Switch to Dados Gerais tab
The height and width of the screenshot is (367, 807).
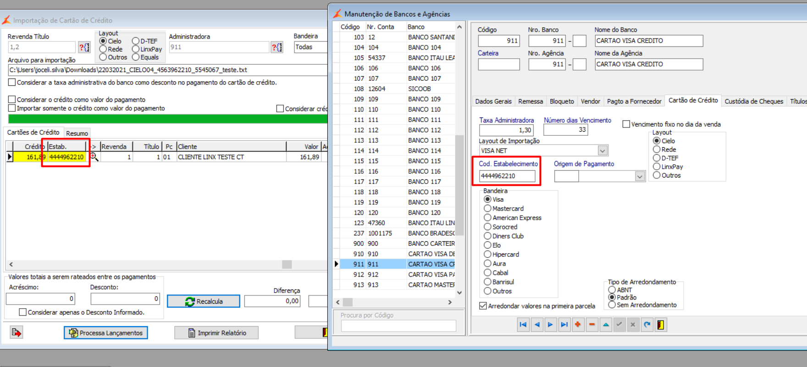point(493,101)
